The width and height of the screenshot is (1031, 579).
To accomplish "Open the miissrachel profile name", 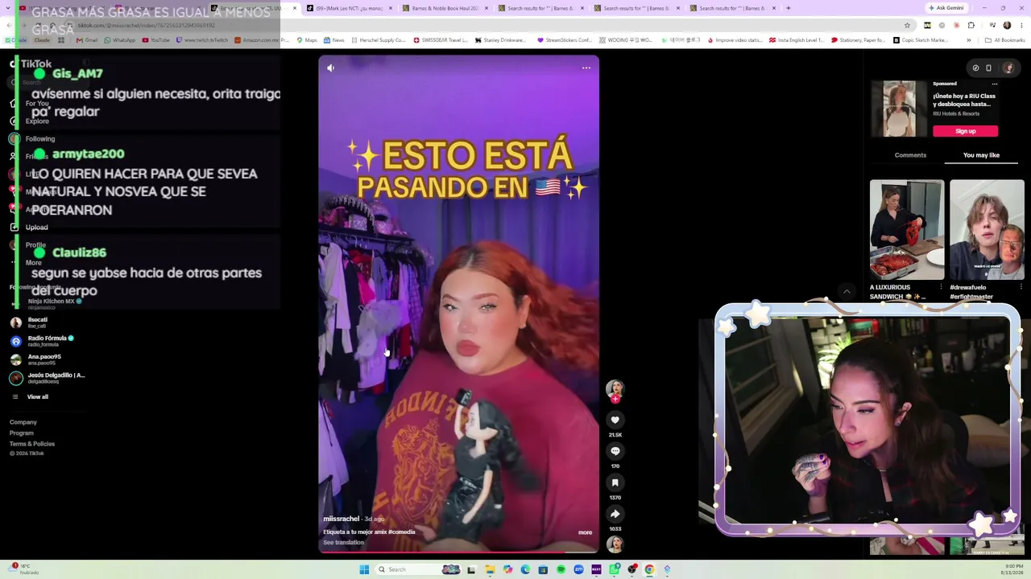I will pyautogui.click(x=342, y=519).
